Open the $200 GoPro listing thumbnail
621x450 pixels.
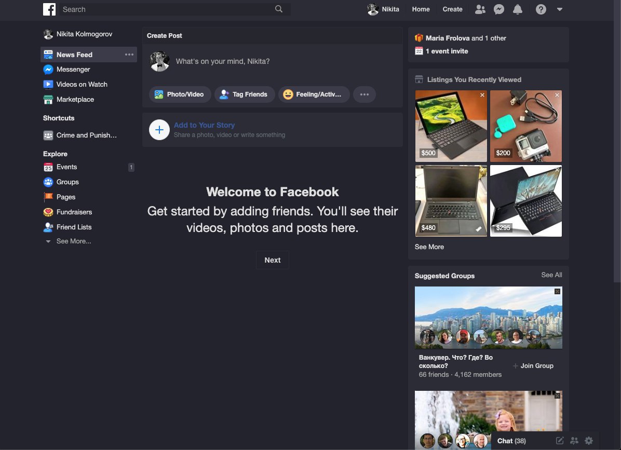[526, 126]
